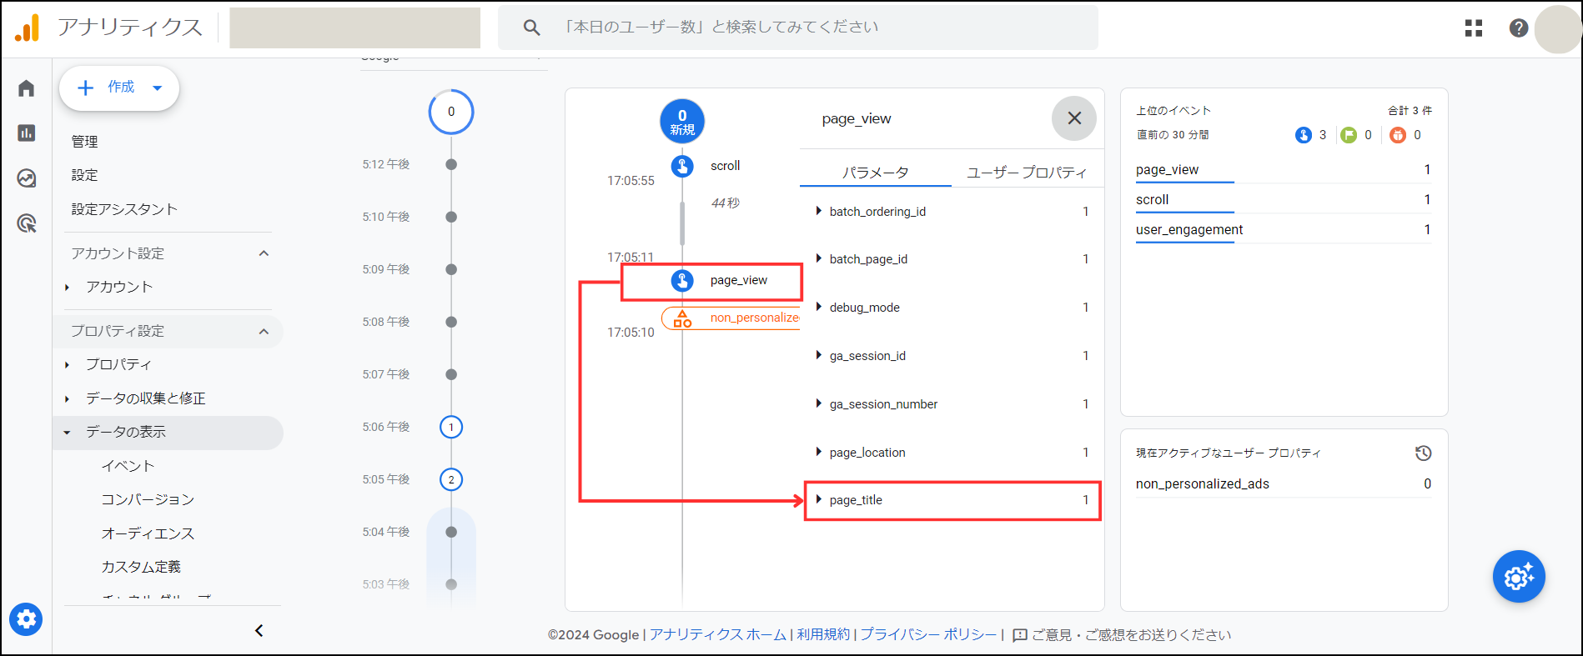Image resolution: width=1583 pixels, height=656 pixels.
Task: Click the floating settings assistant button
Action: click(1519, 576)
